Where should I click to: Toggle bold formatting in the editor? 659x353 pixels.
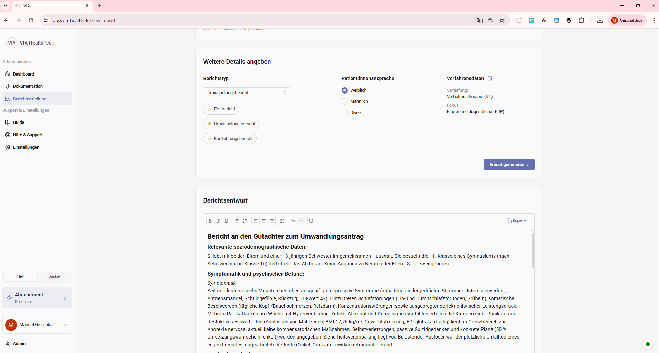[x=210, y=221]
